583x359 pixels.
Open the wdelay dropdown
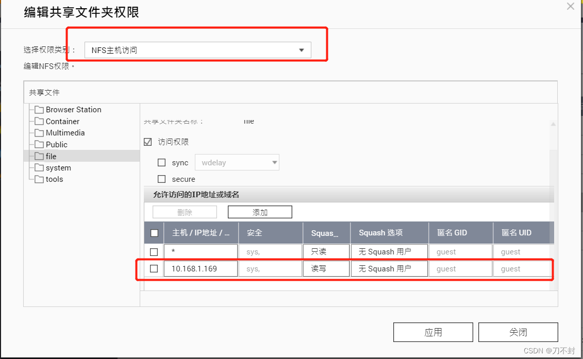point(237,162)
